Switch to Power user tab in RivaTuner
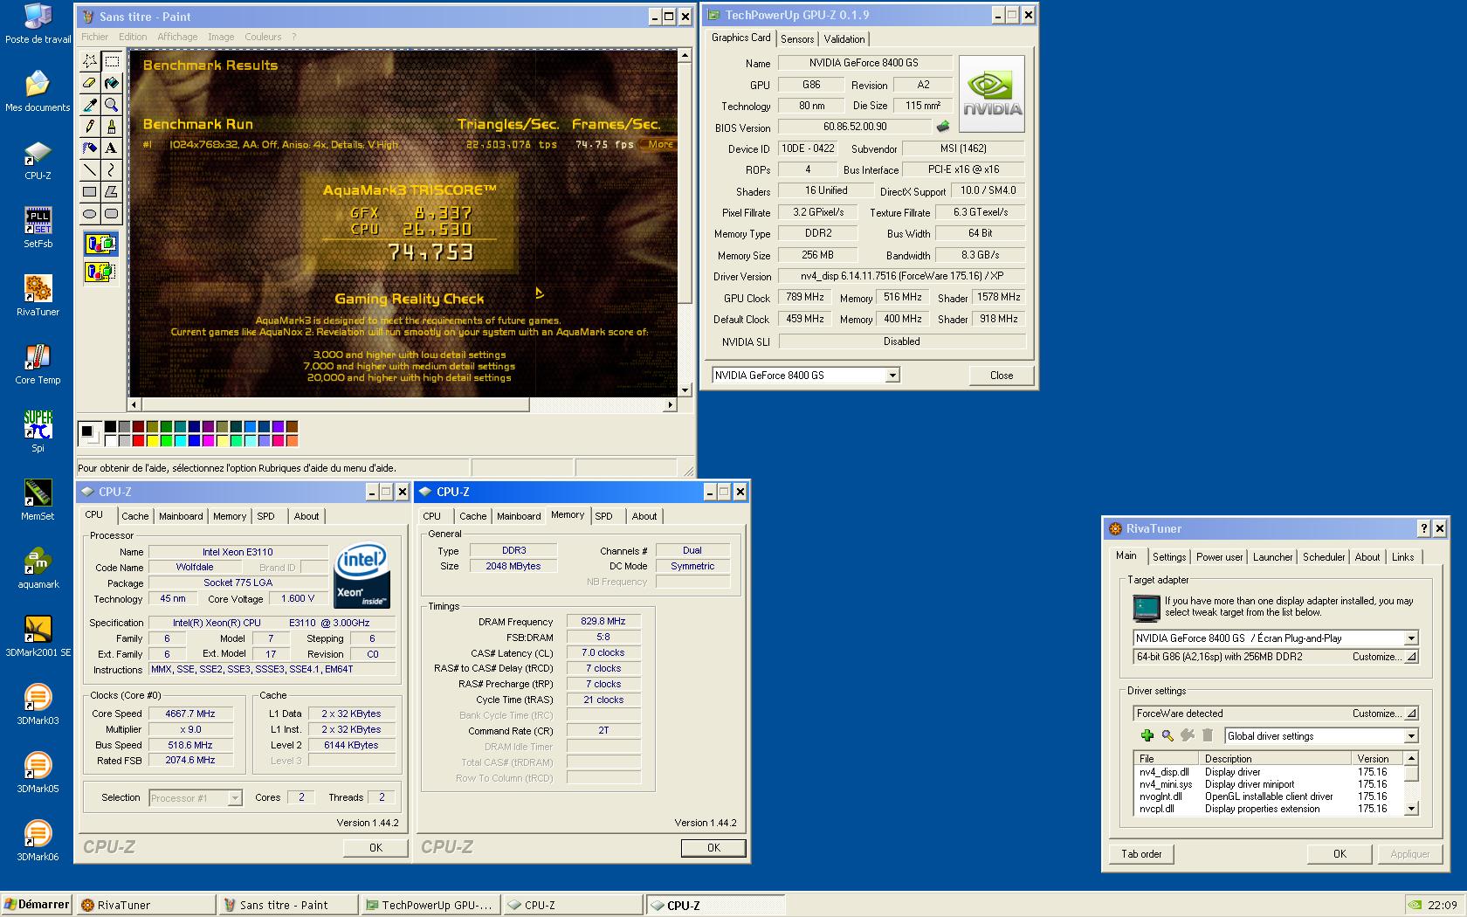 (x=1219, y=557)
